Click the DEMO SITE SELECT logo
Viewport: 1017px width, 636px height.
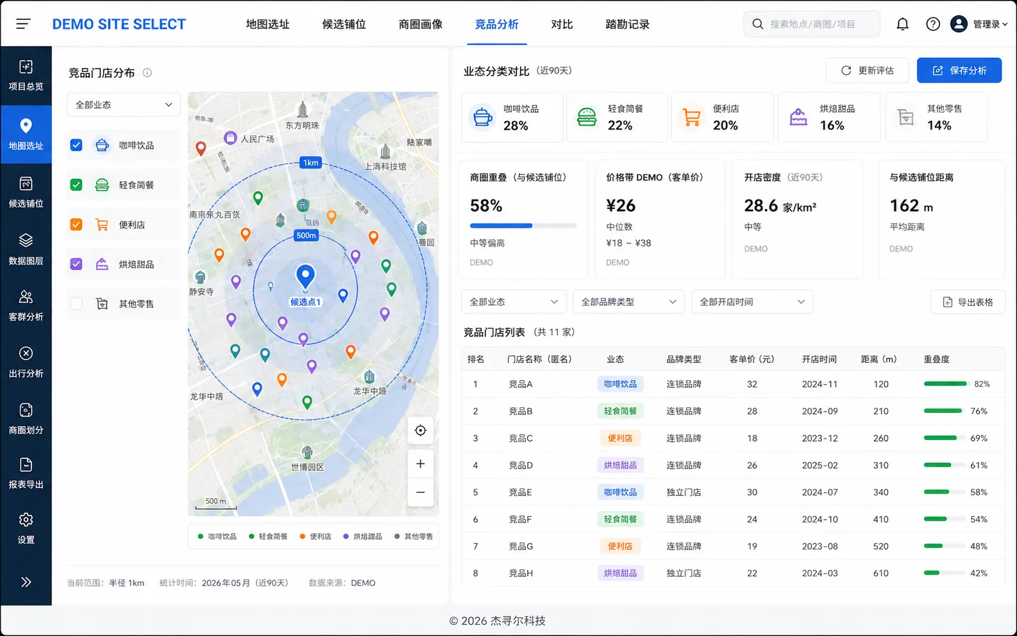[119, 24]
